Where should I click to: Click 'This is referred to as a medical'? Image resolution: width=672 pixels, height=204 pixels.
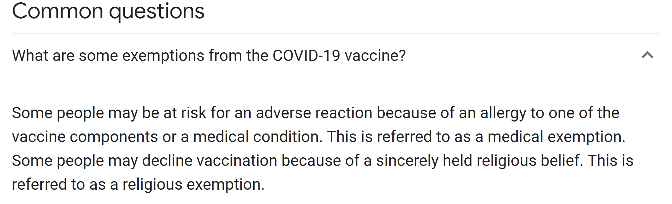tap(435, 136)
